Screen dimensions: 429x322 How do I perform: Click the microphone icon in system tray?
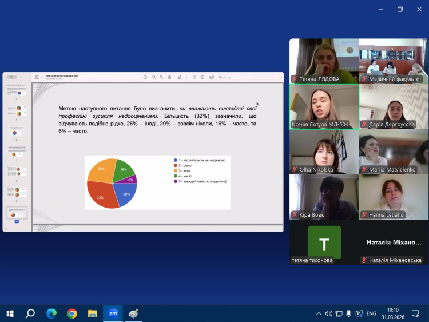(x=339, y=313)
